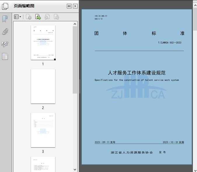Click the panel splitter handle

(80, 87)
